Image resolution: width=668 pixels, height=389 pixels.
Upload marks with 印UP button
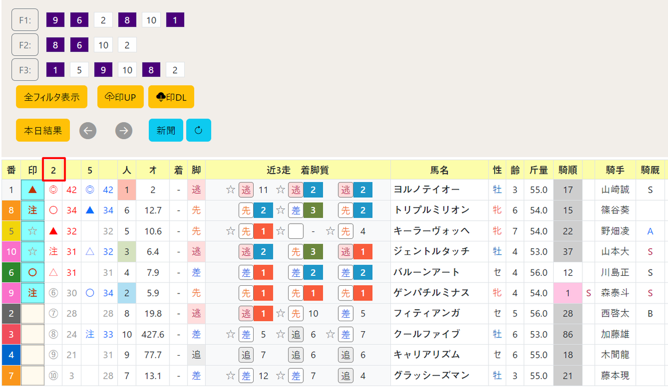point(121,97)
